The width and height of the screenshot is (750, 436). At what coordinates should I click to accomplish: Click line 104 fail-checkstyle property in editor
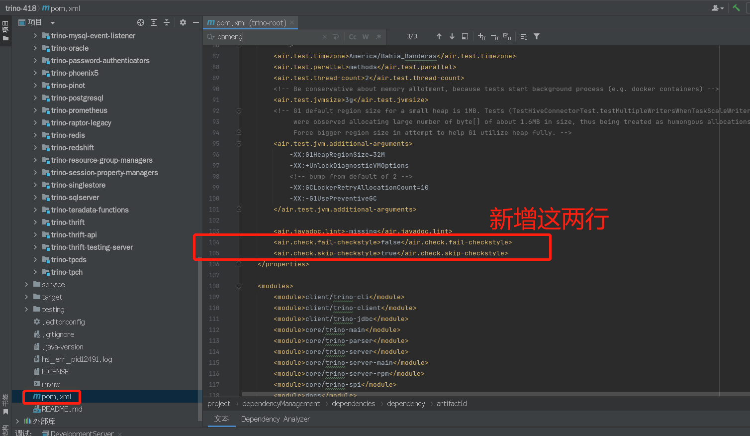(x=392, y=242)
